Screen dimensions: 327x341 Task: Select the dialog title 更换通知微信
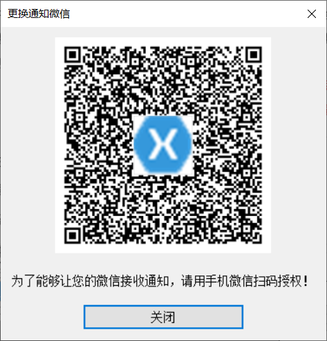(39, 14)
